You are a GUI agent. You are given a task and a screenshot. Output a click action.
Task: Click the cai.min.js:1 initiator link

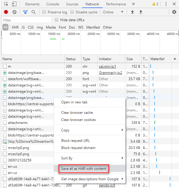[107, 66]
